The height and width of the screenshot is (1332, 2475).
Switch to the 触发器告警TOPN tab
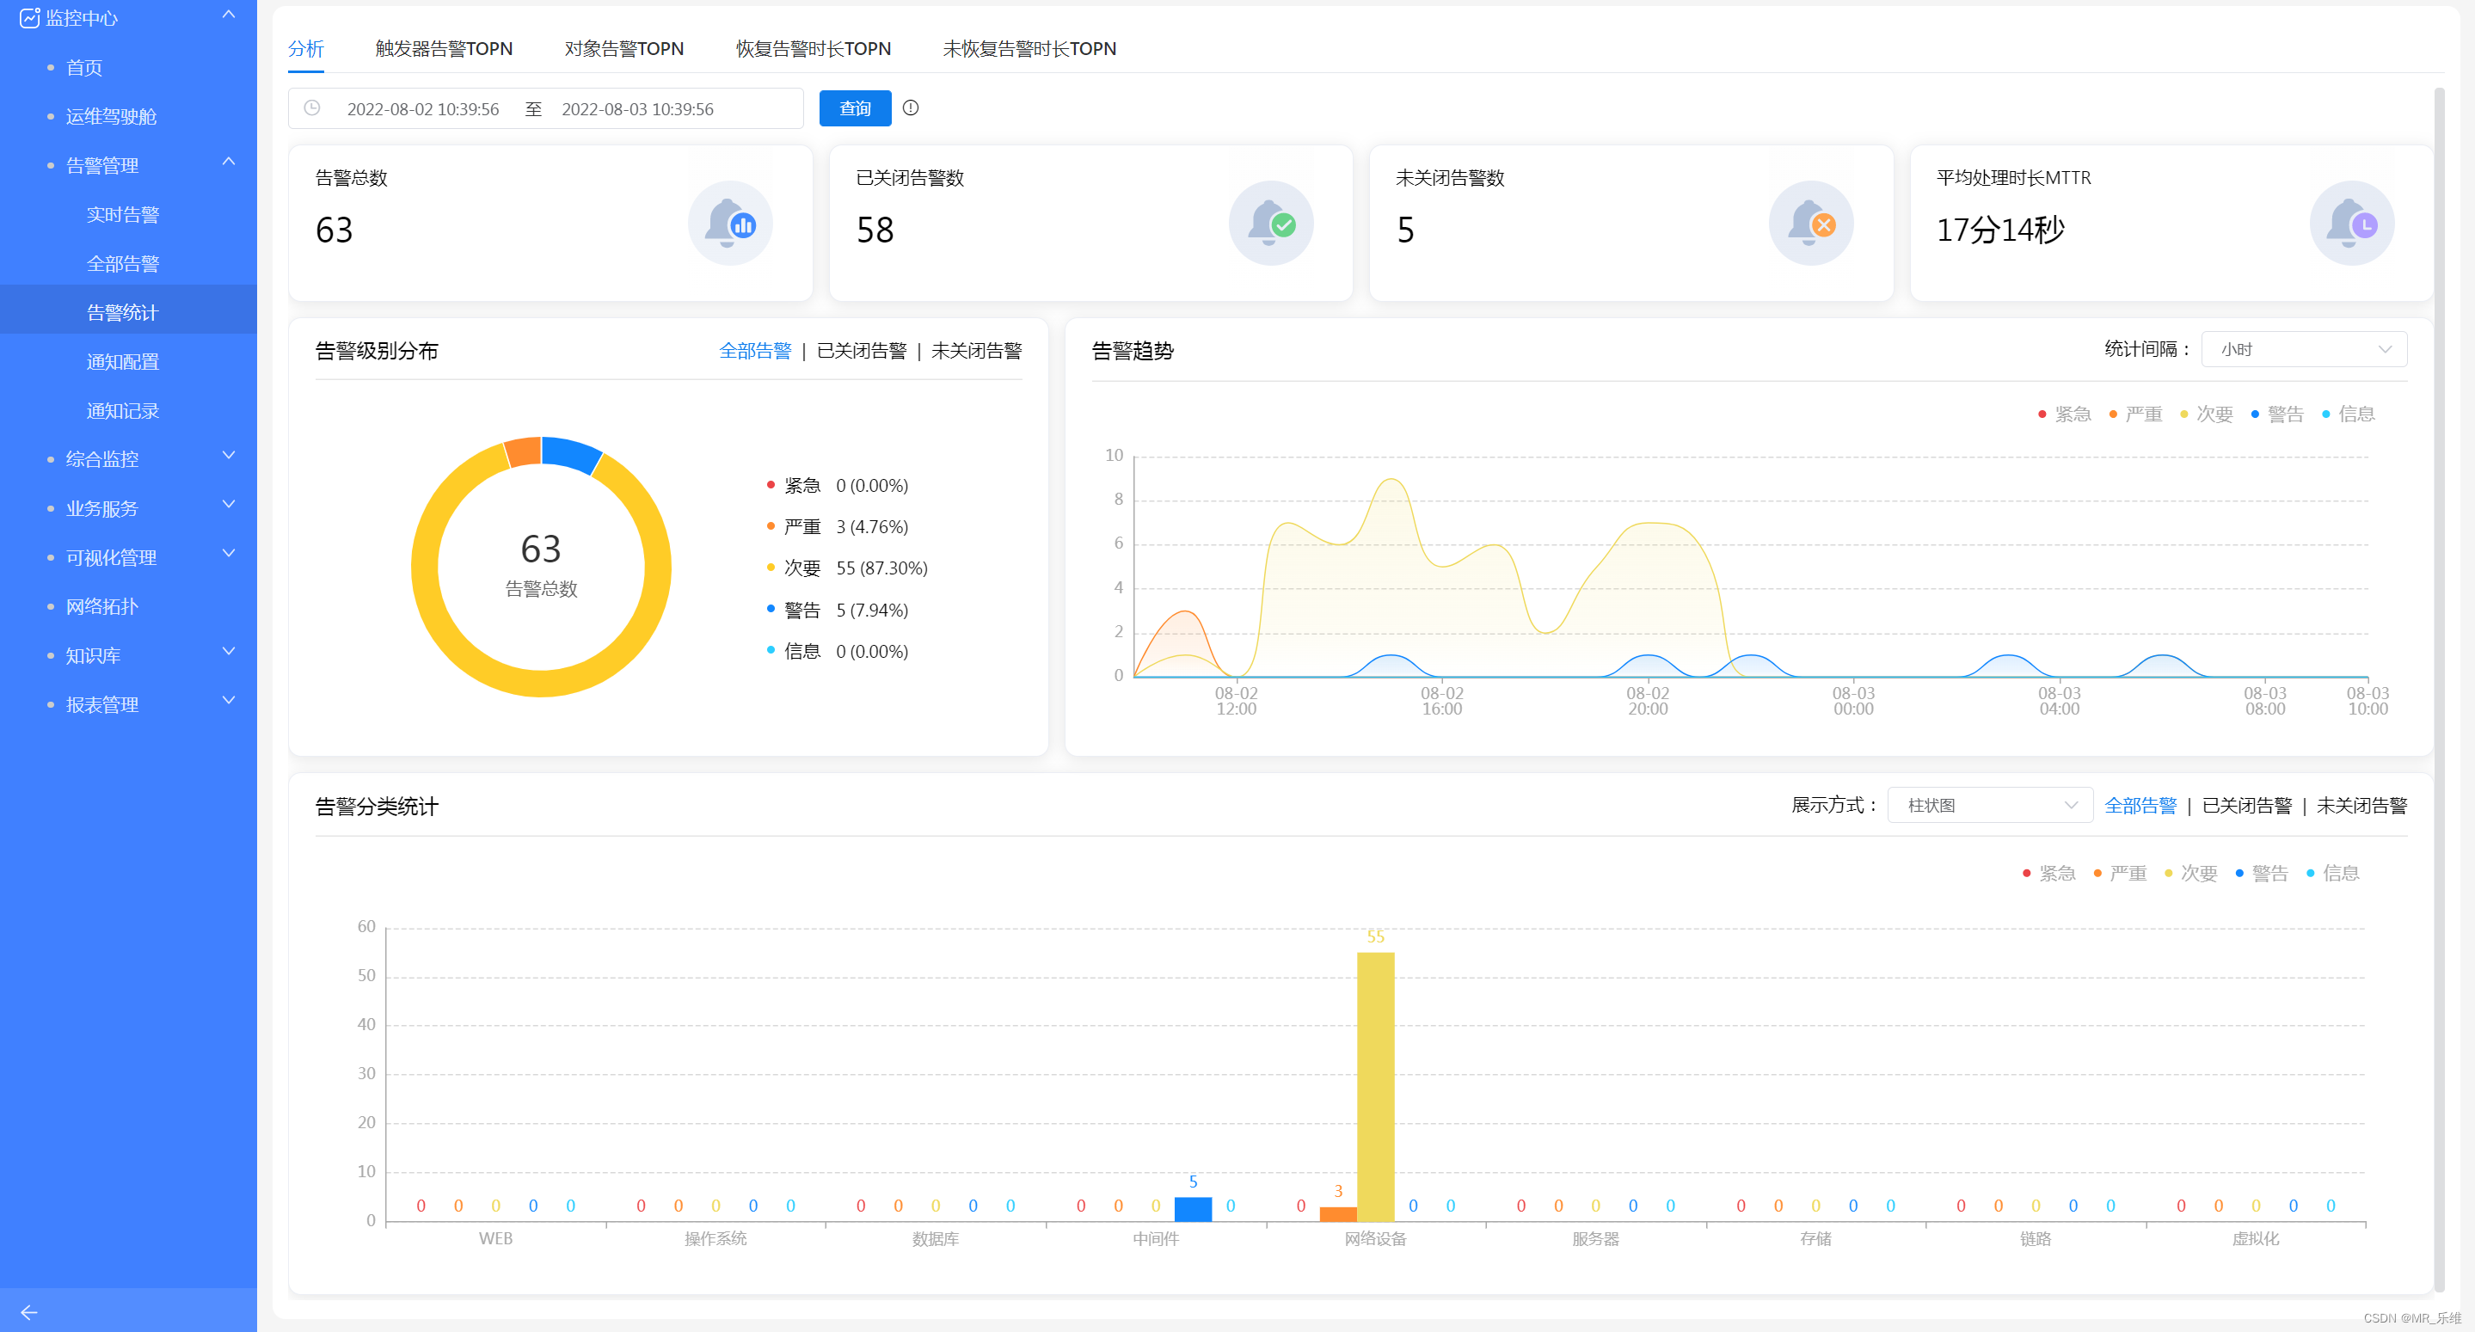coord(444,48)
